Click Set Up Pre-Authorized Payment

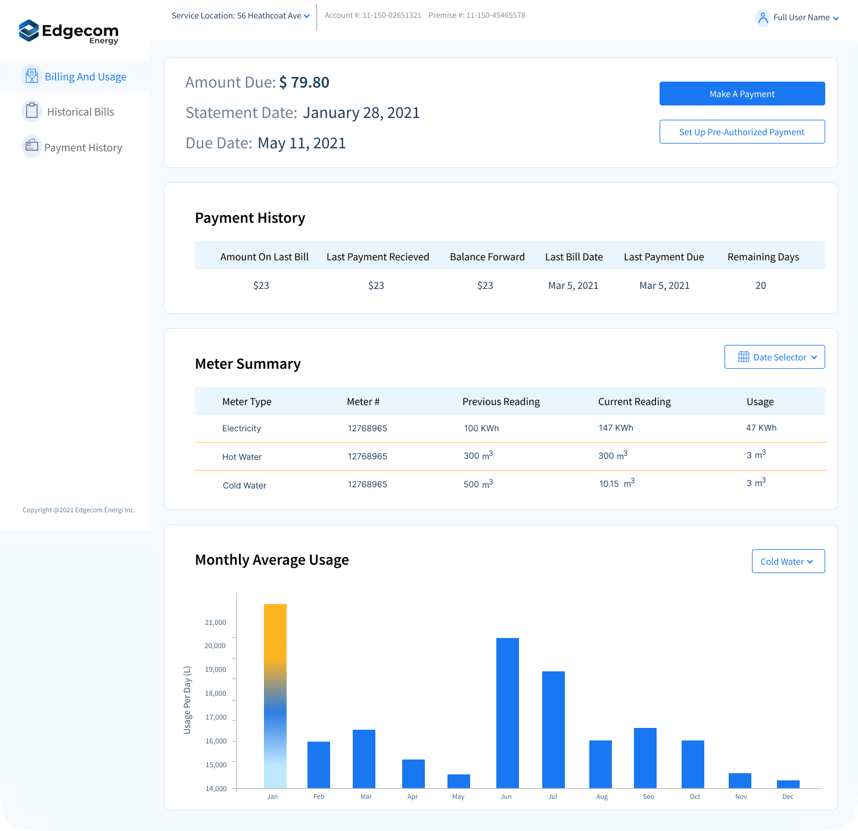[x=742, y=132]
